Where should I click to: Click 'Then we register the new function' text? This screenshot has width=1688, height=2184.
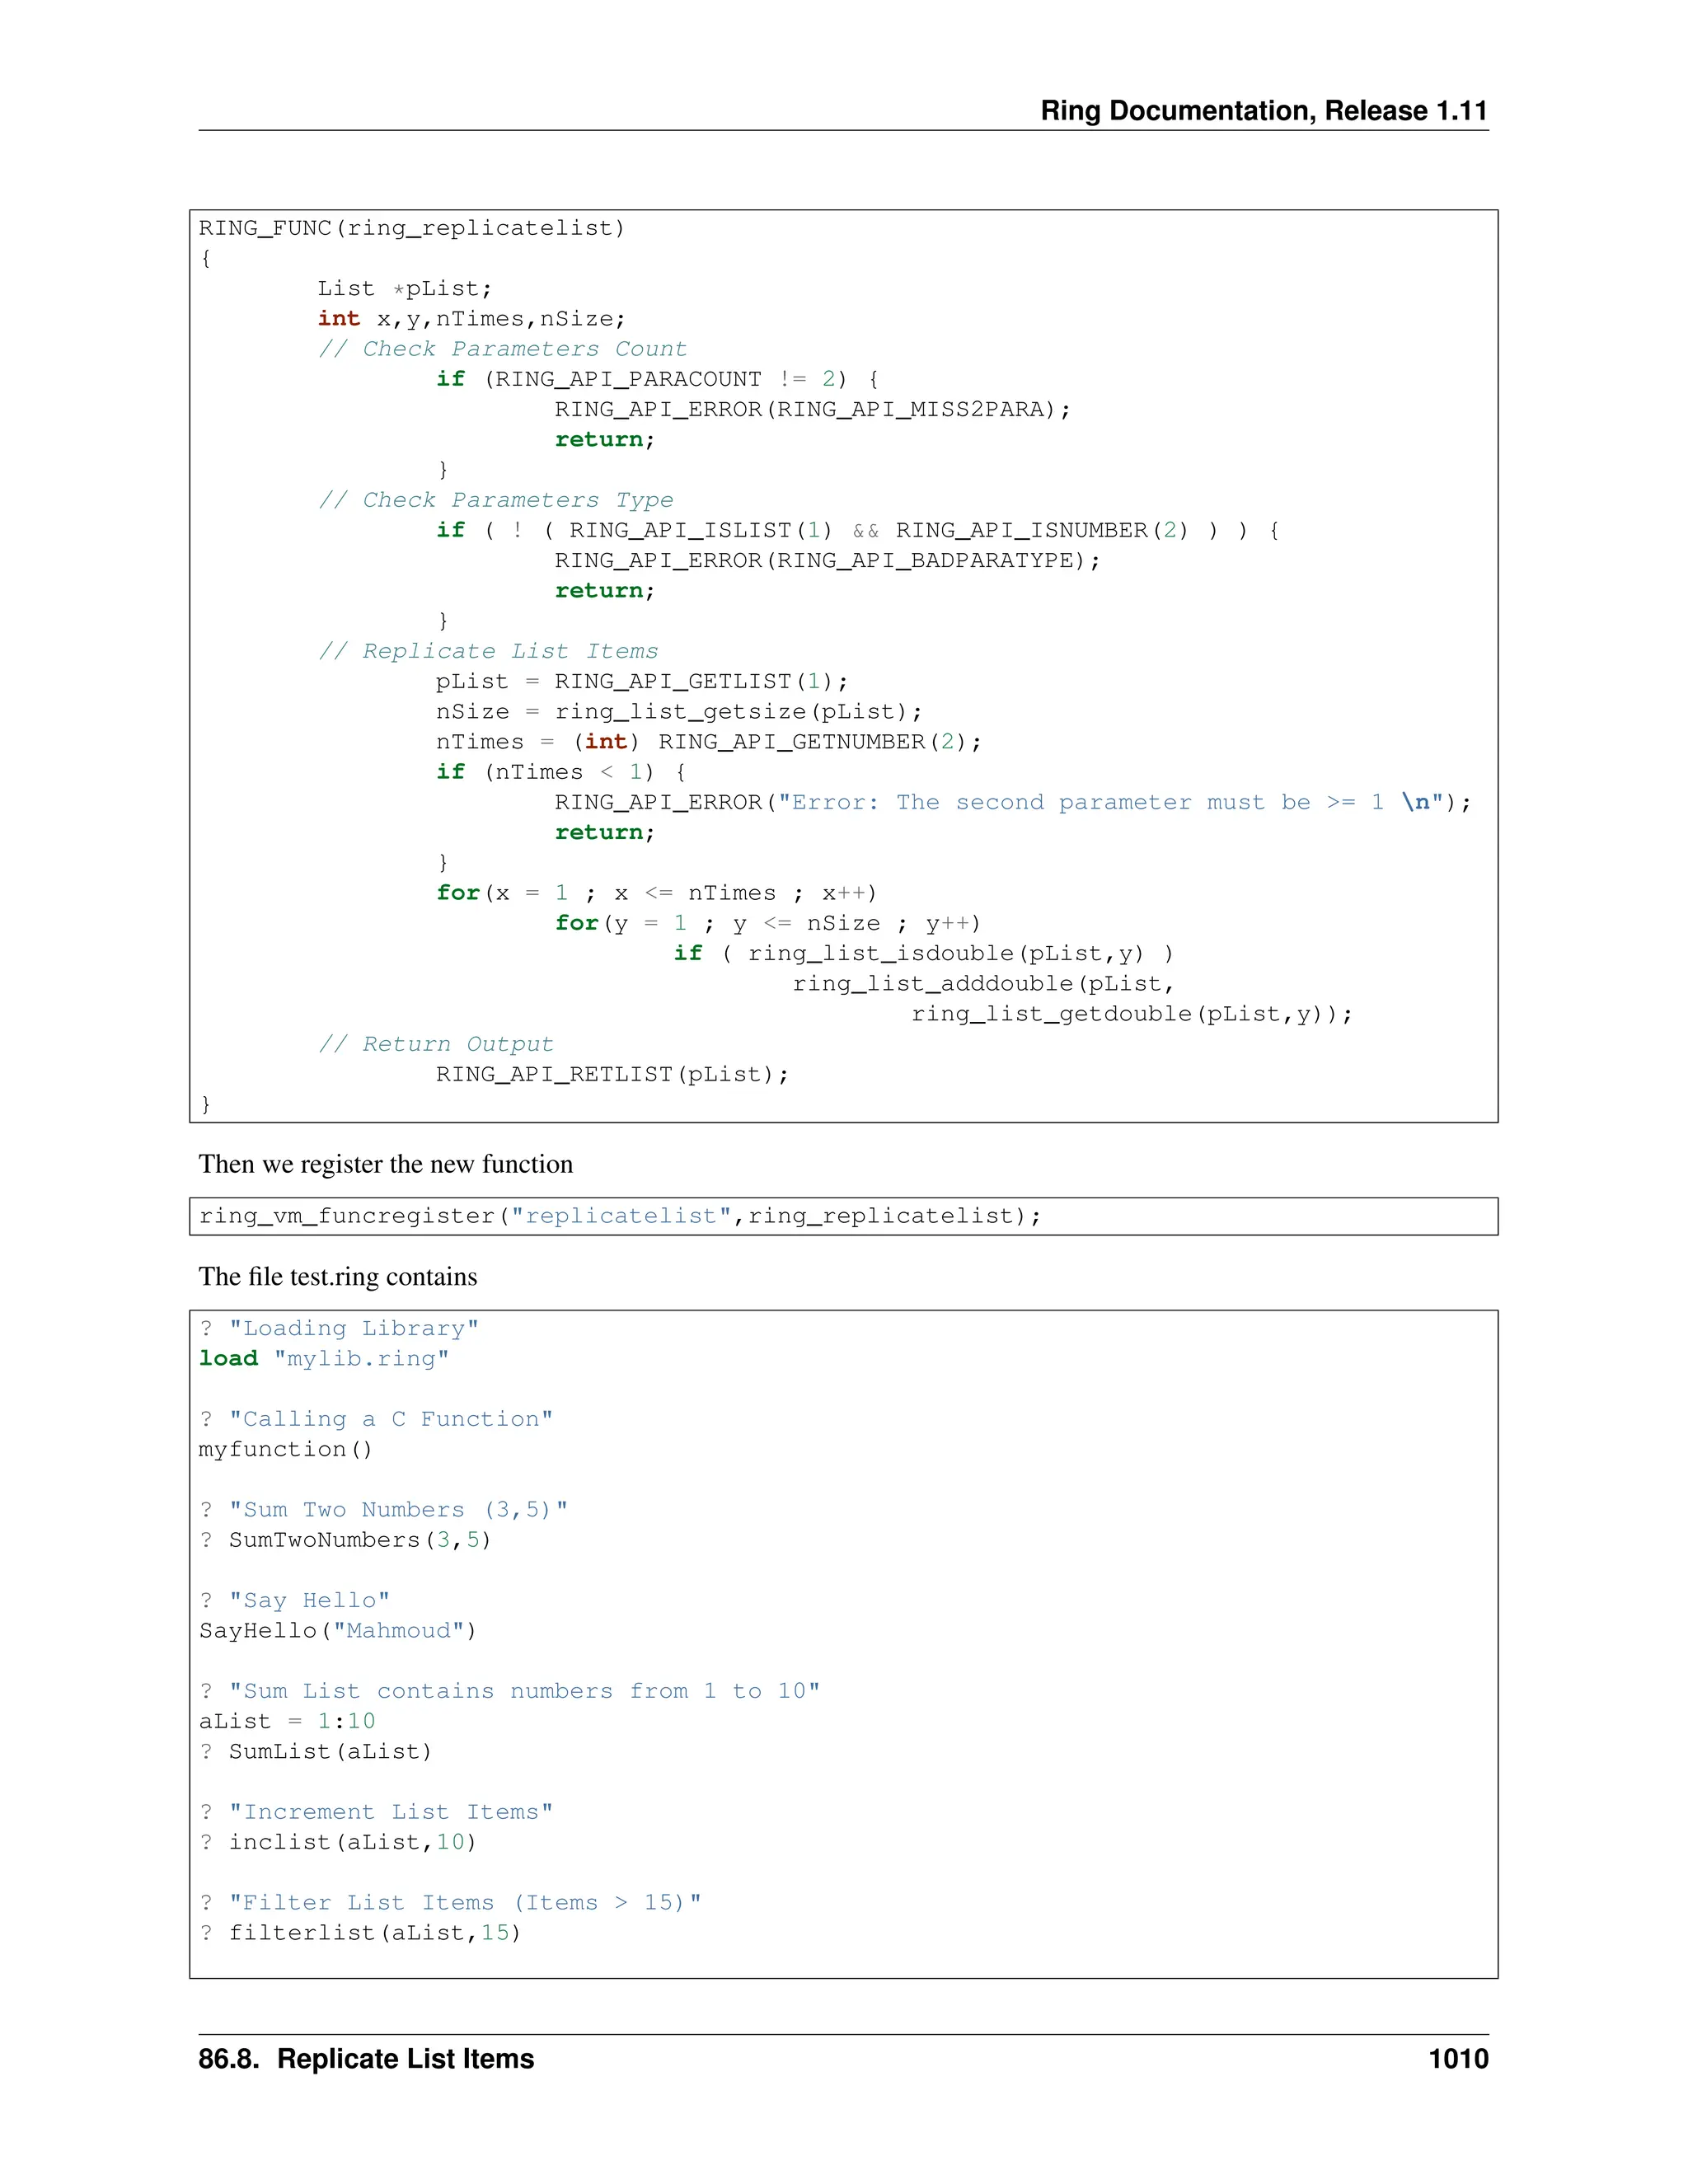coord(386,1164)
